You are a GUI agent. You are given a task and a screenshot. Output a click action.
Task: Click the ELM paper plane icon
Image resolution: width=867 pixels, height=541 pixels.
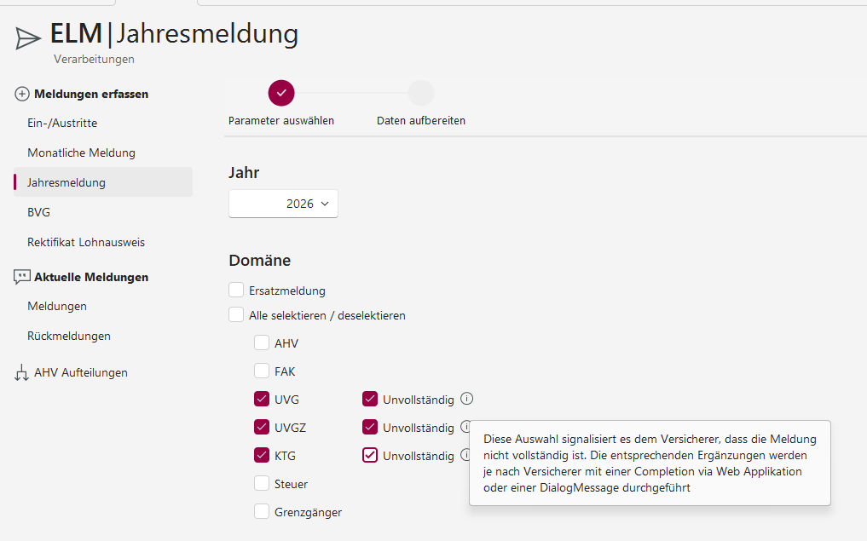click(28, 37)
